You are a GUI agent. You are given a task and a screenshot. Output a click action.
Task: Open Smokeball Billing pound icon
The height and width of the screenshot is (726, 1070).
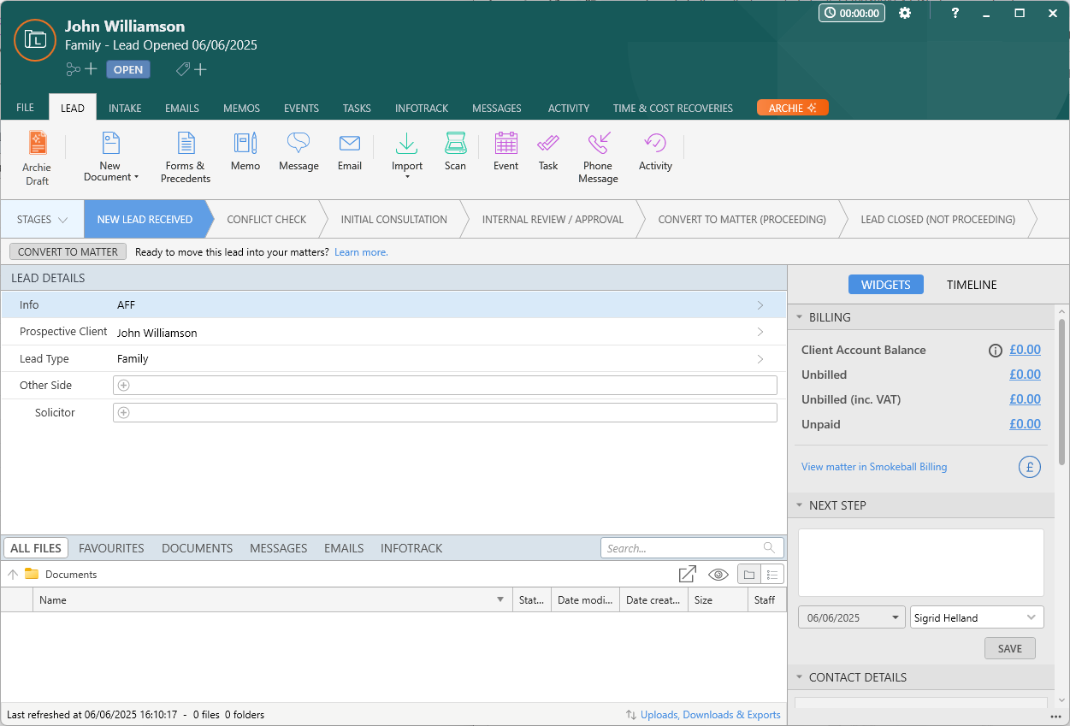(1030, 467)
